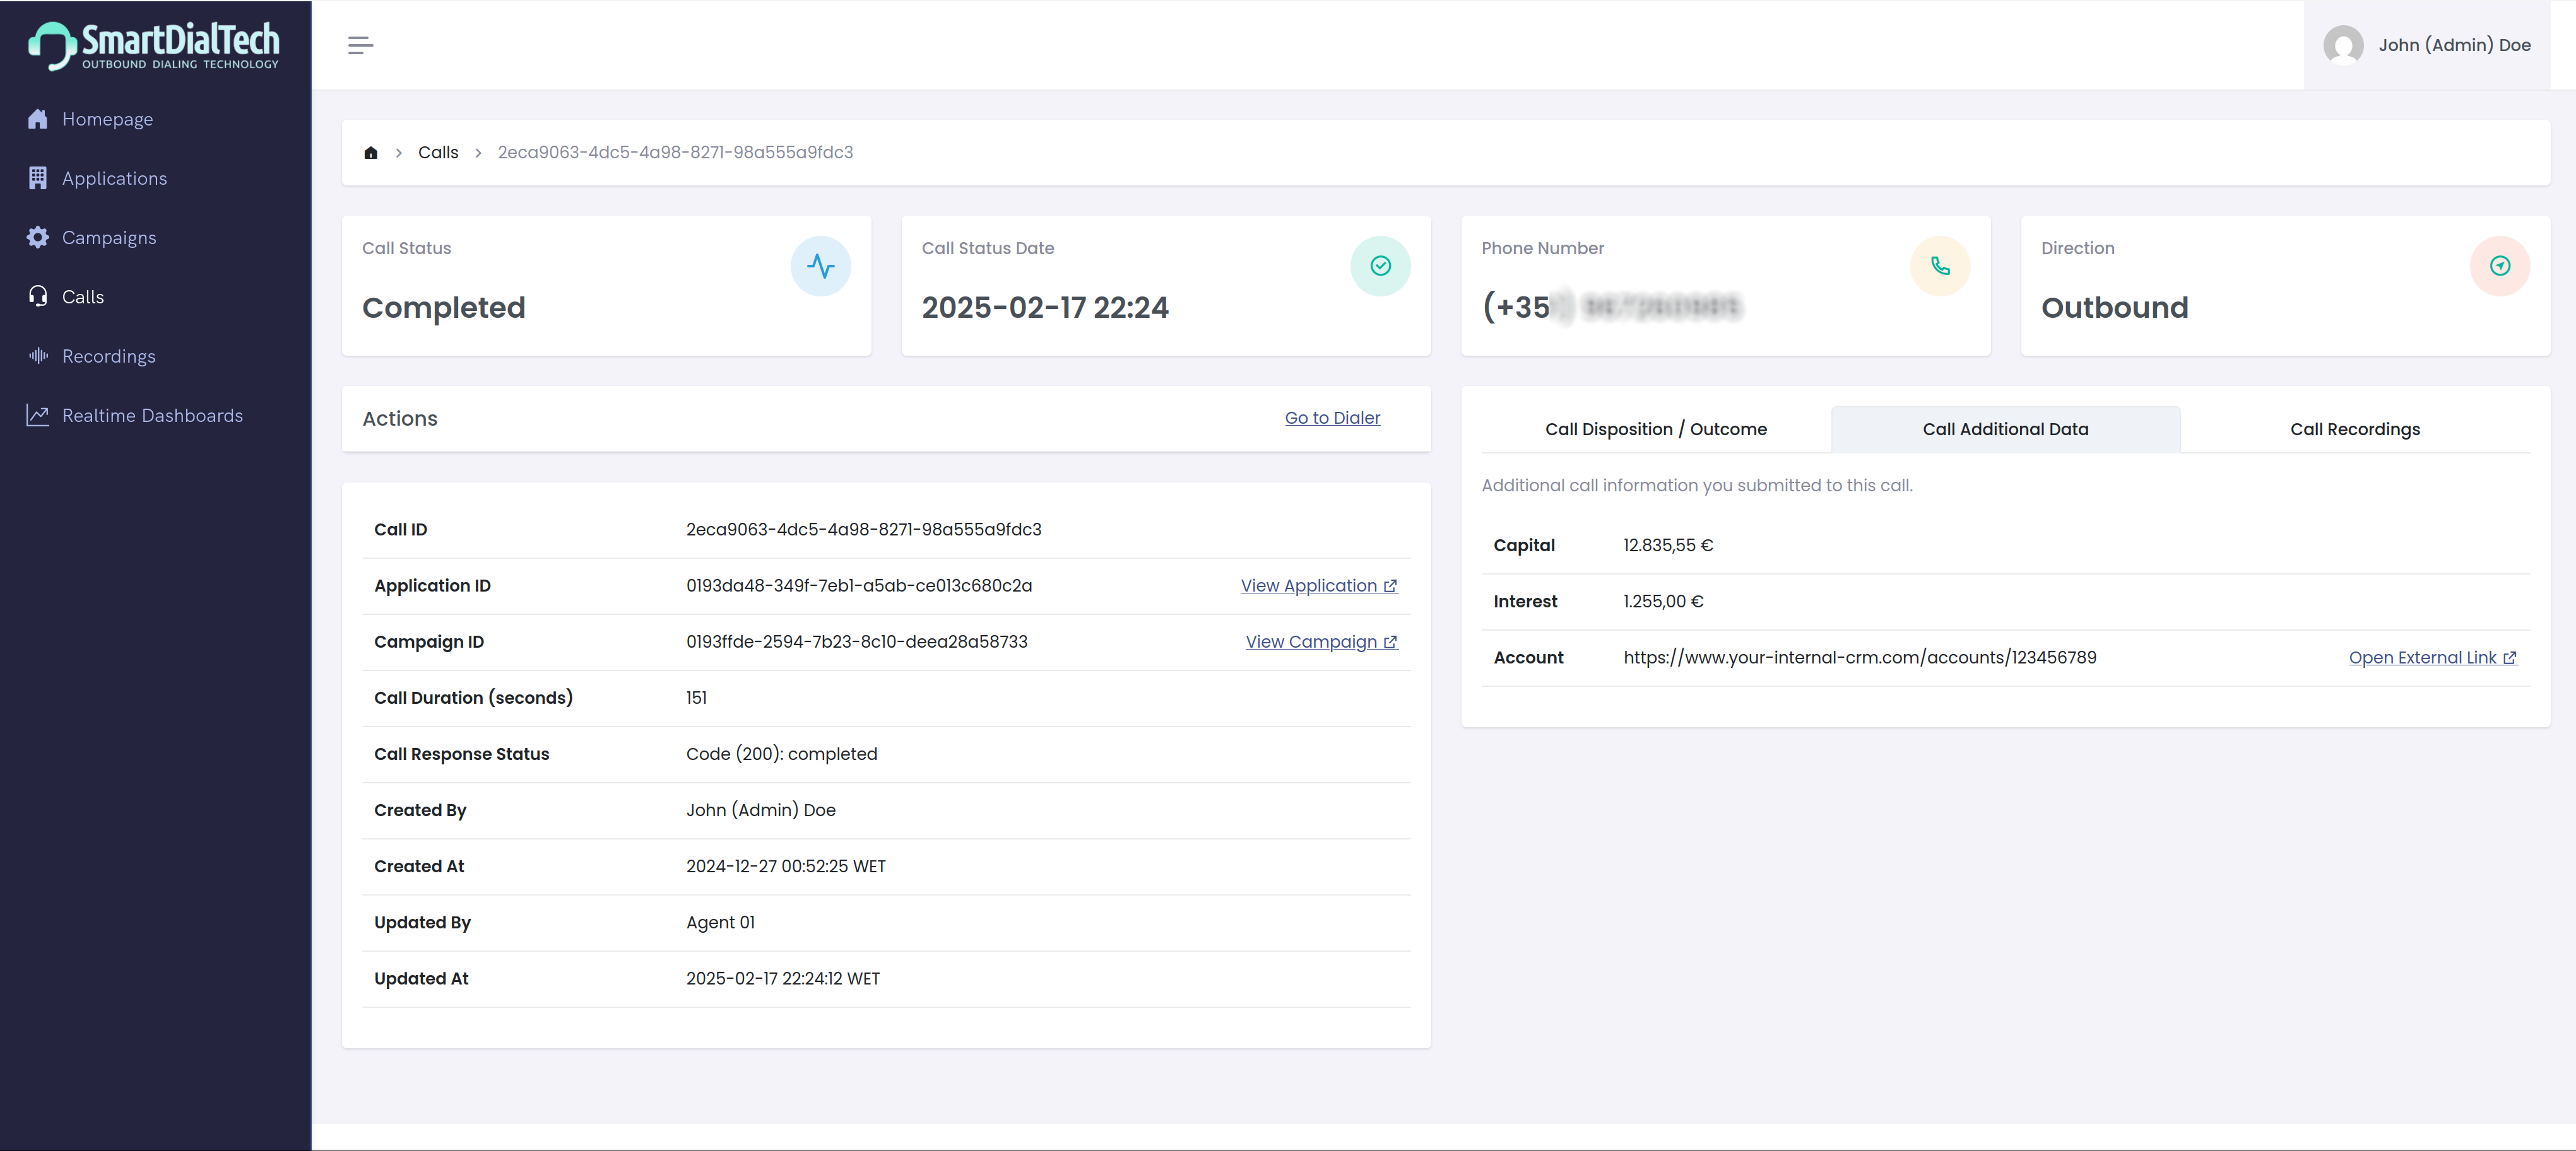
Task: Switch to Call Recordings tab
Action: point(2355,429)
